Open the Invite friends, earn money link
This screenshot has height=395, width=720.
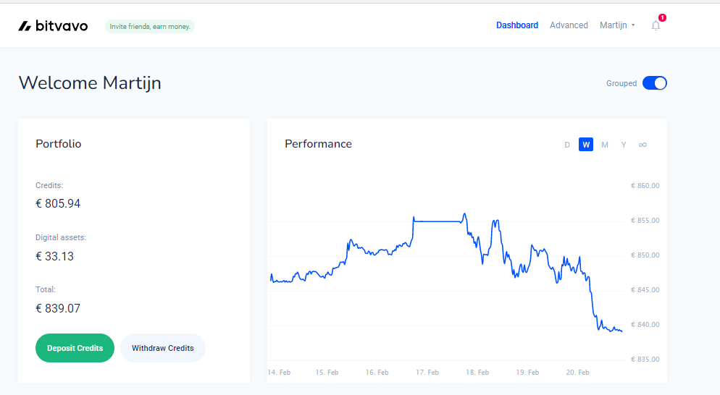pos(150,27)
